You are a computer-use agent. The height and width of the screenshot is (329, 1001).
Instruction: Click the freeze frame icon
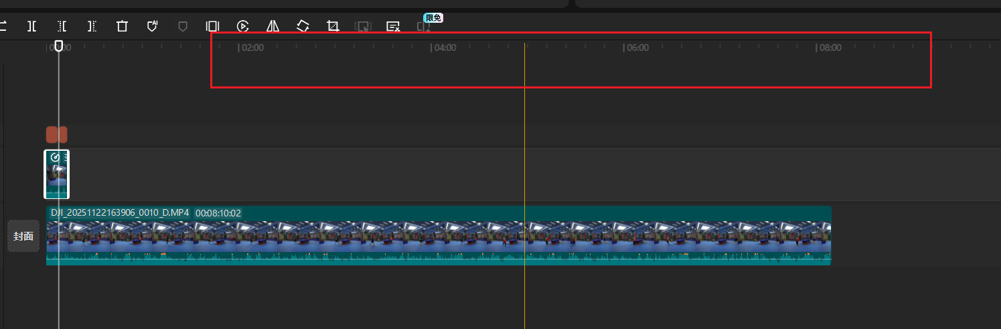212,26
